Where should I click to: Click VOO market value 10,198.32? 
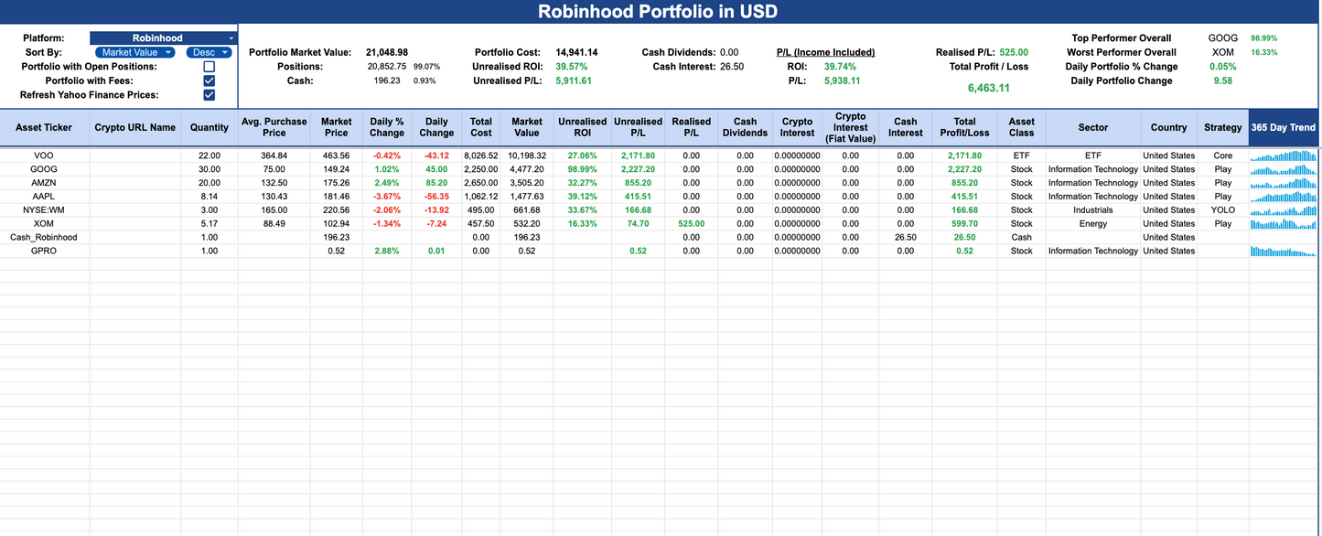coord(527,155)
